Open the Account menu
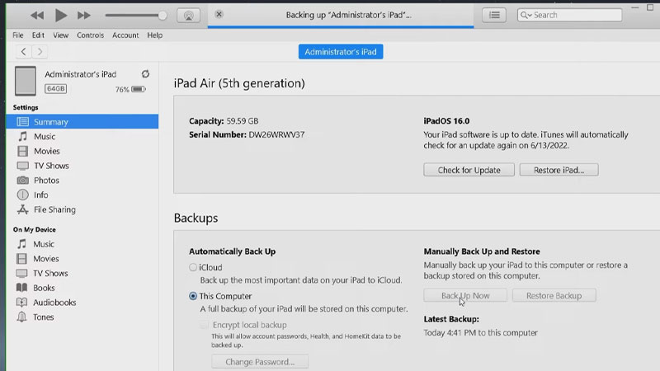Image resolution: width=660 pixels, height=371 pixels. (125, 35)
